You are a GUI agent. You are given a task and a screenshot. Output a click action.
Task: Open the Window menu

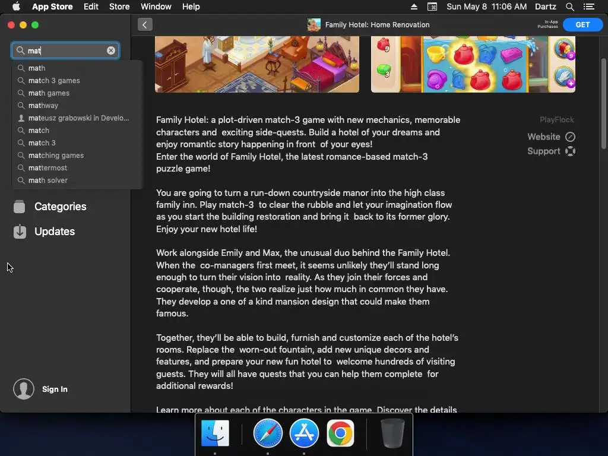coord(156,7)
